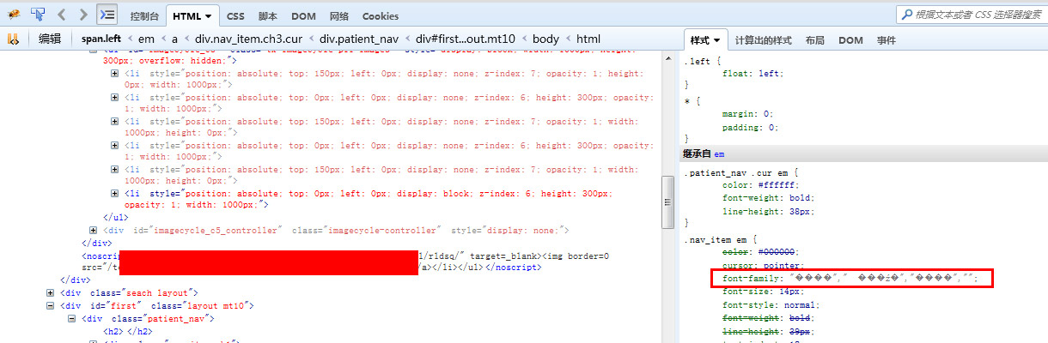Viewport: 1048px width, 343px height.
Task: Select html in the breadcrumb path
Action: (x=588, y=39)
